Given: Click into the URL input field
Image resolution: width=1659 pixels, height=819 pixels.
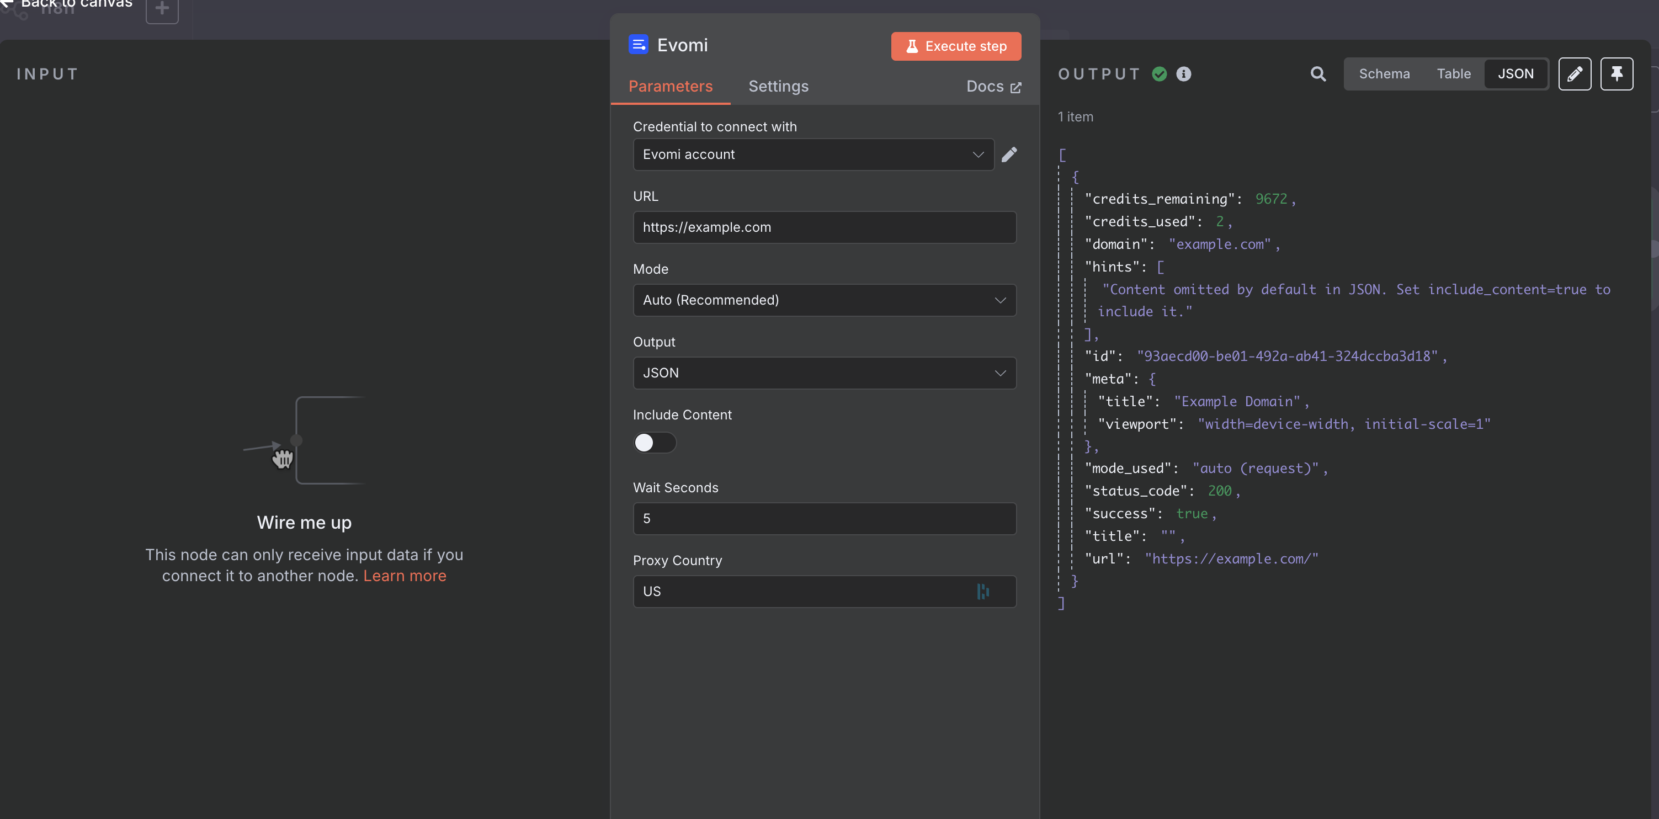Looking at the screenshot, I should click(x=825, y=227).
